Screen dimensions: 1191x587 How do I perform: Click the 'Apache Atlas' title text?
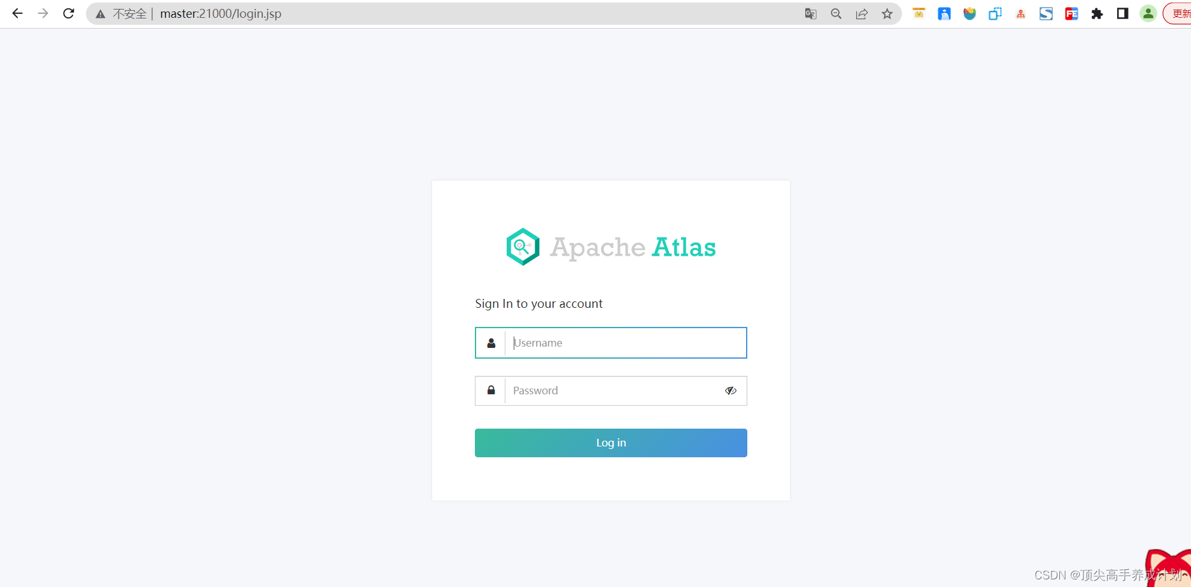point(633,247)
